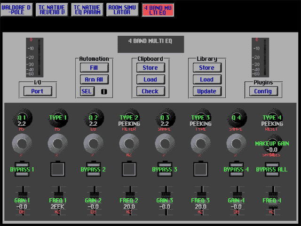This screenshot has width=301, height=226.
Task: Click the Q 3 rotary knob
Action: tap(165, 118)
